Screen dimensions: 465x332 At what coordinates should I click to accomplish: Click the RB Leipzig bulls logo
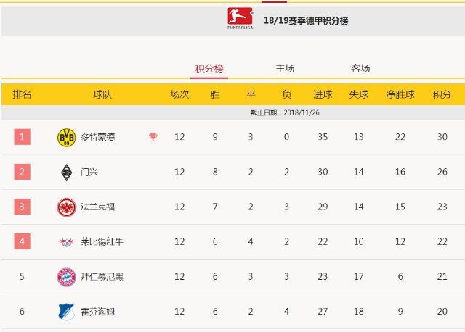tap(66, 242)
